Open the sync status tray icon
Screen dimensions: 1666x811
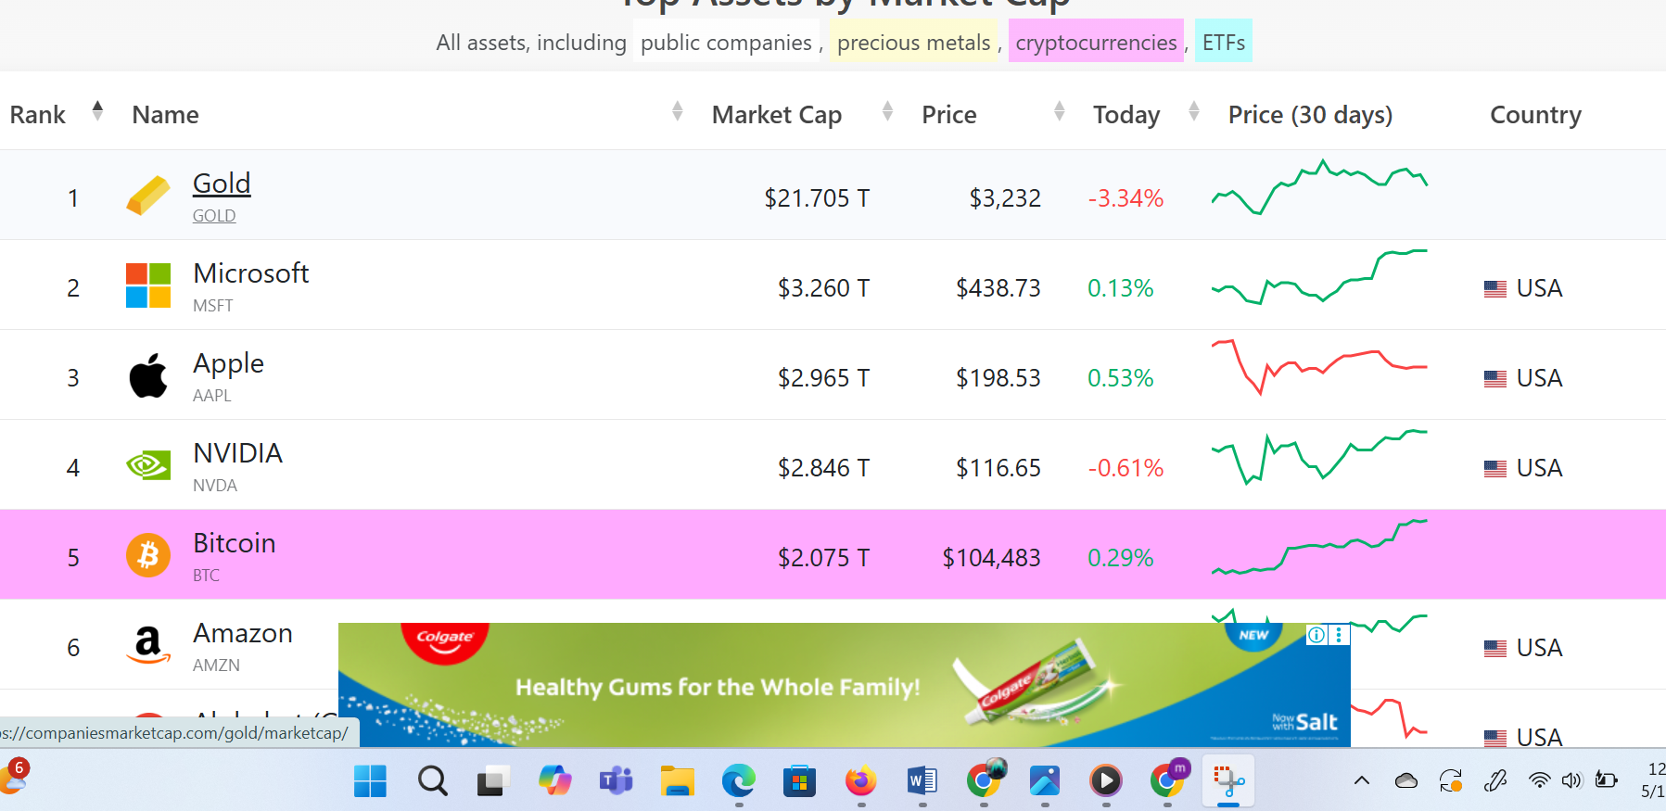(1451, 781)
